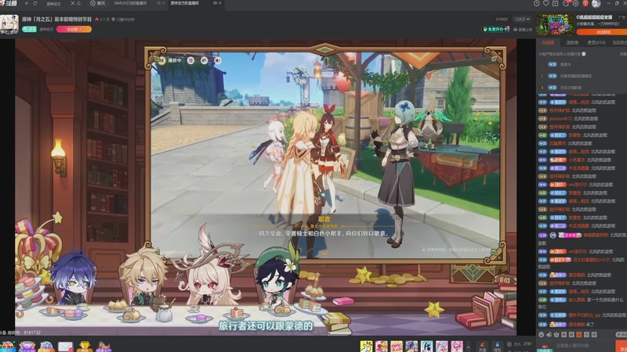Select the sixth gift icon in the gift bar
Image resolution: width=627 pixels, height=352 pixels.
coord(442,346)
